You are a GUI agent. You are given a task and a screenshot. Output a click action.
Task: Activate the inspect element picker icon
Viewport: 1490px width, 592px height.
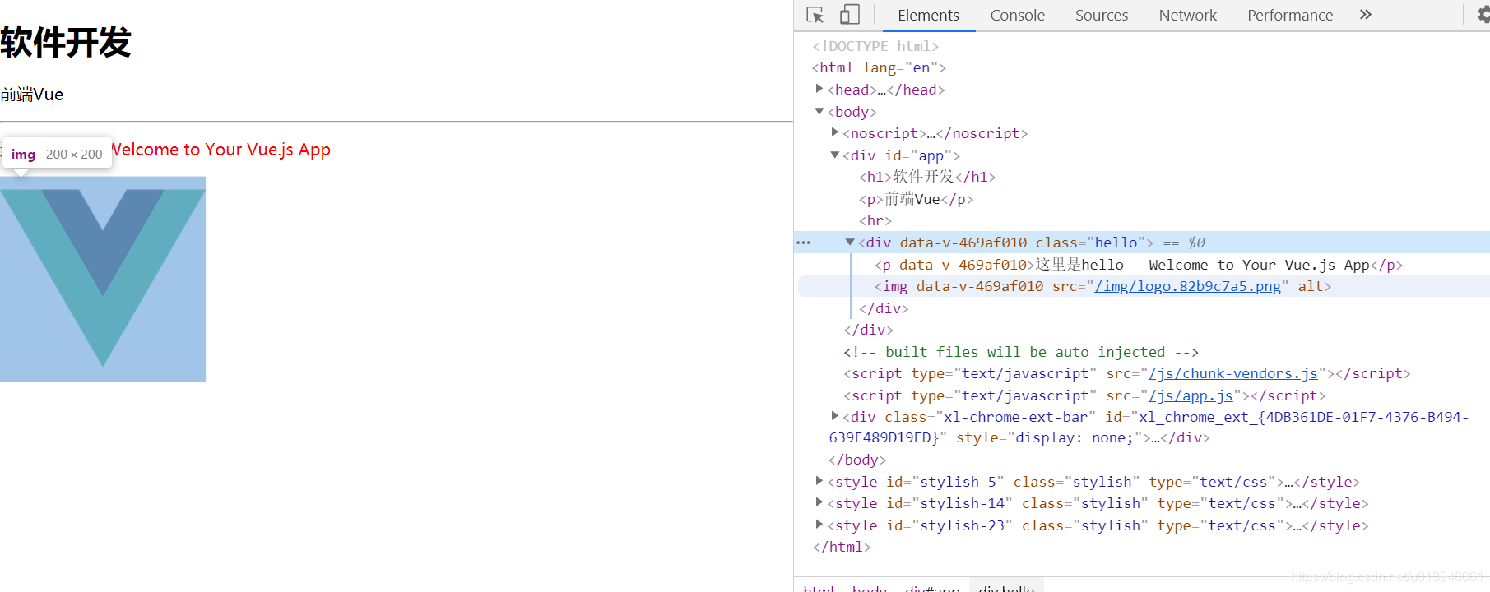815,15
